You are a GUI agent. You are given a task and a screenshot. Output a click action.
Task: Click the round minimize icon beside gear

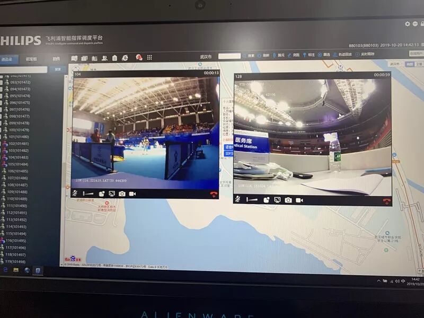pyautogui.click(x=415, y=24)
